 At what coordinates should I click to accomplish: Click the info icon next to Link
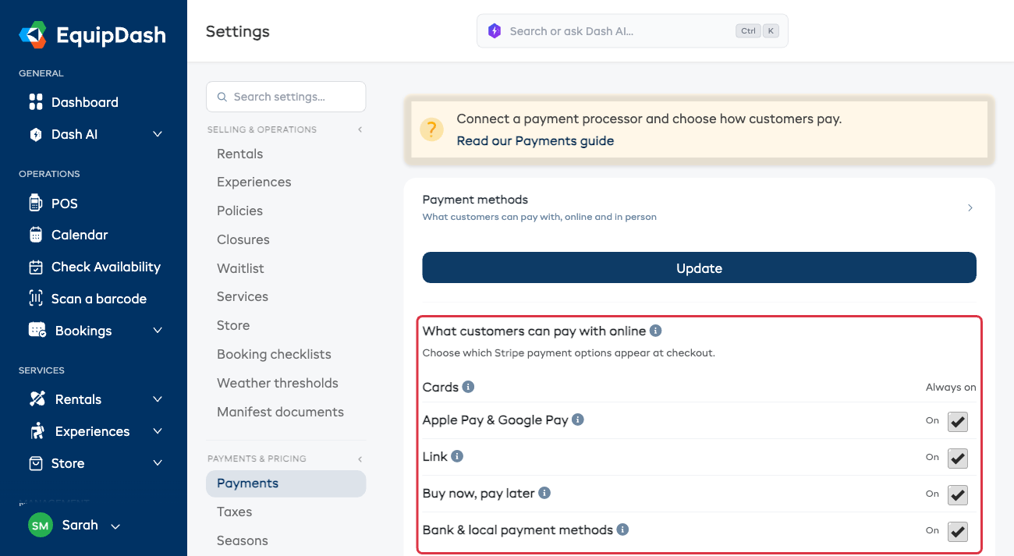click(457, 456)
